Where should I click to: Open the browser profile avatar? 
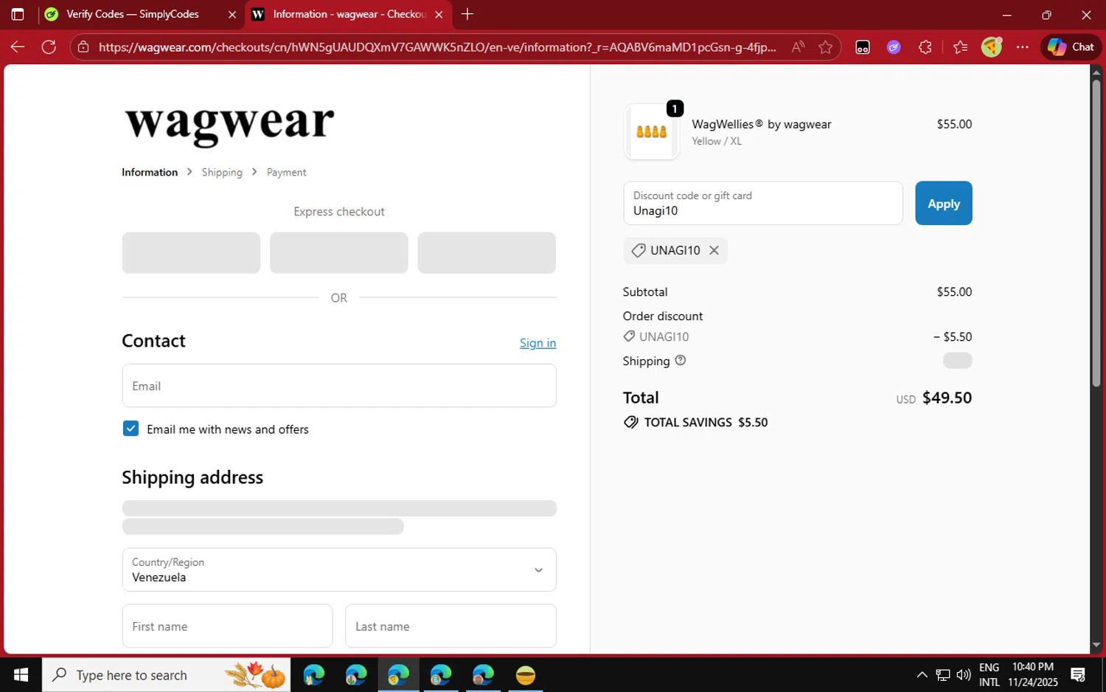pyautogui.click(x=992, y=47)
